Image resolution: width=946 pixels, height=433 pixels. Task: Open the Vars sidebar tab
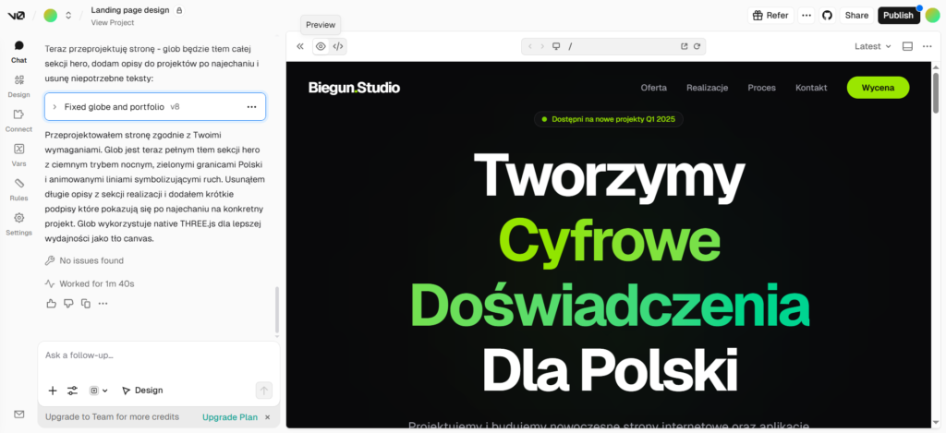[18, 155]
